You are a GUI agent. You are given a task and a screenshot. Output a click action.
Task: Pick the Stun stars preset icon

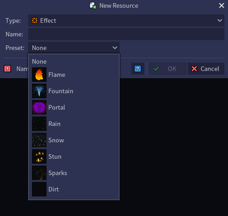tap(39, 156)
